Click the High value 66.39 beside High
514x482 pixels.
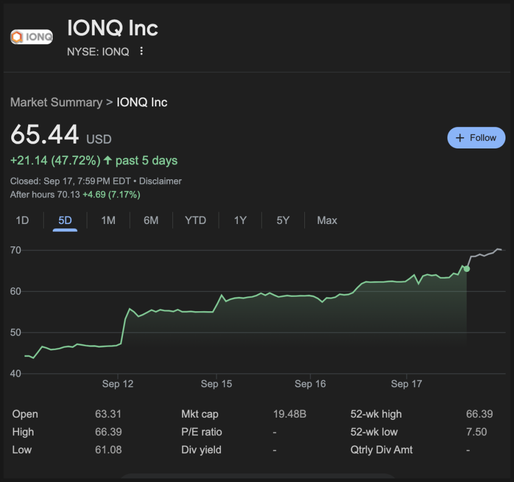(x=108, y=432)
